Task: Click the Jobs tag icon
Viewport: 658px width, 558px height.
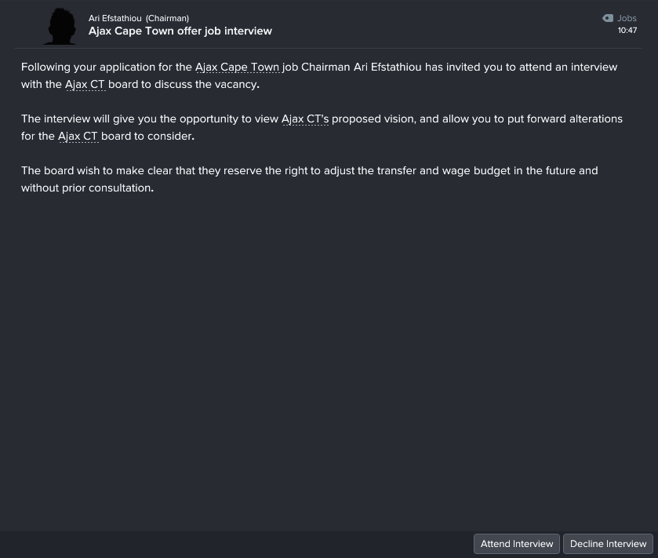Action: coord(607,18)
